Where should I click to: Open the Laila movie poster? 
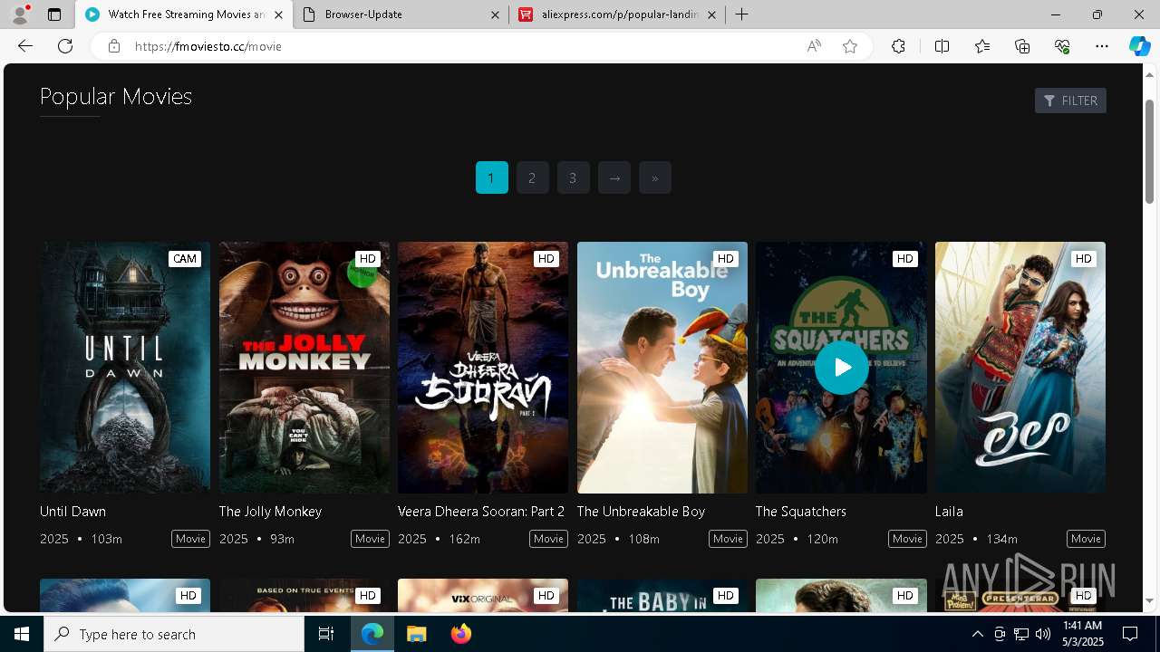(x=1020, y=367)
